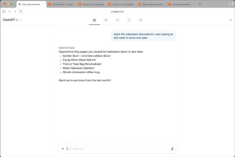The width and height of the screenshot is (235, 157).
Task: Click the Home icon in the top navigation
Action: [94, 20]
